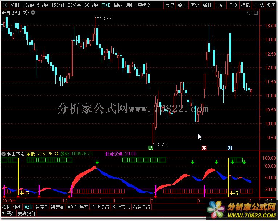Open the 管理 management tab
The height and width of the screenshot is (221, 279).
pos(28,207)
